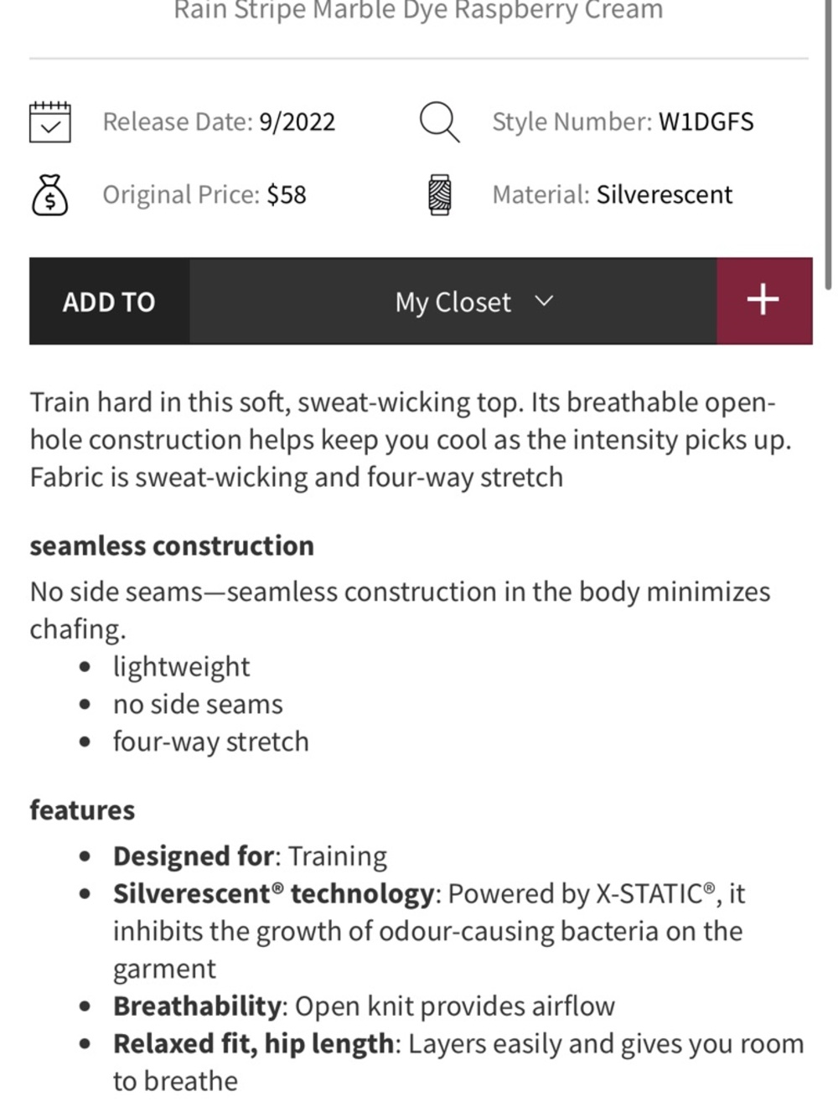Click the page scrollbar on right edge
This screenshot has height=1117, width=838.
(828, 144)
